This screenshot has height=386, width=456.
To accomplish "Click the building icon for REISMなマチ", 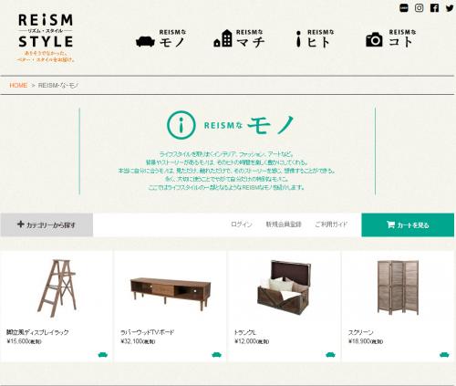I will 223,38.
